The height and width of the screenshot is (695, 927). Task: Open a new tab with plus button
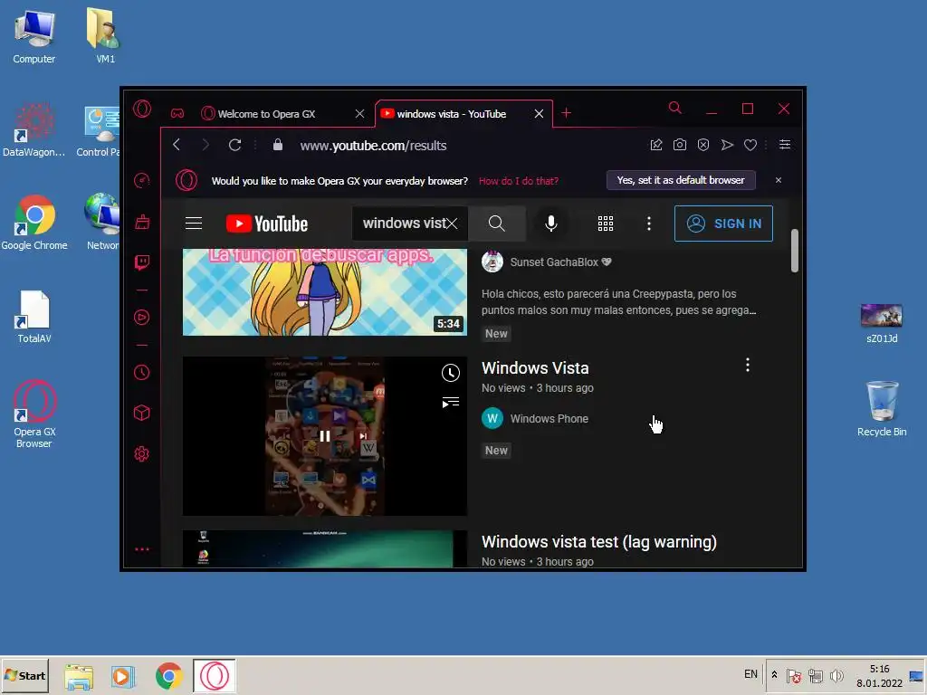566,113
